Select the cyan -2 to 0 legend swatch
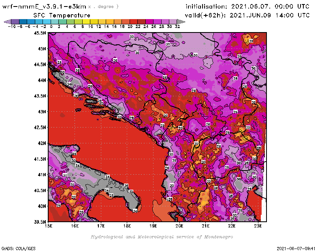The width and height of the screenshot is (324, 251). tap(47, 22)
